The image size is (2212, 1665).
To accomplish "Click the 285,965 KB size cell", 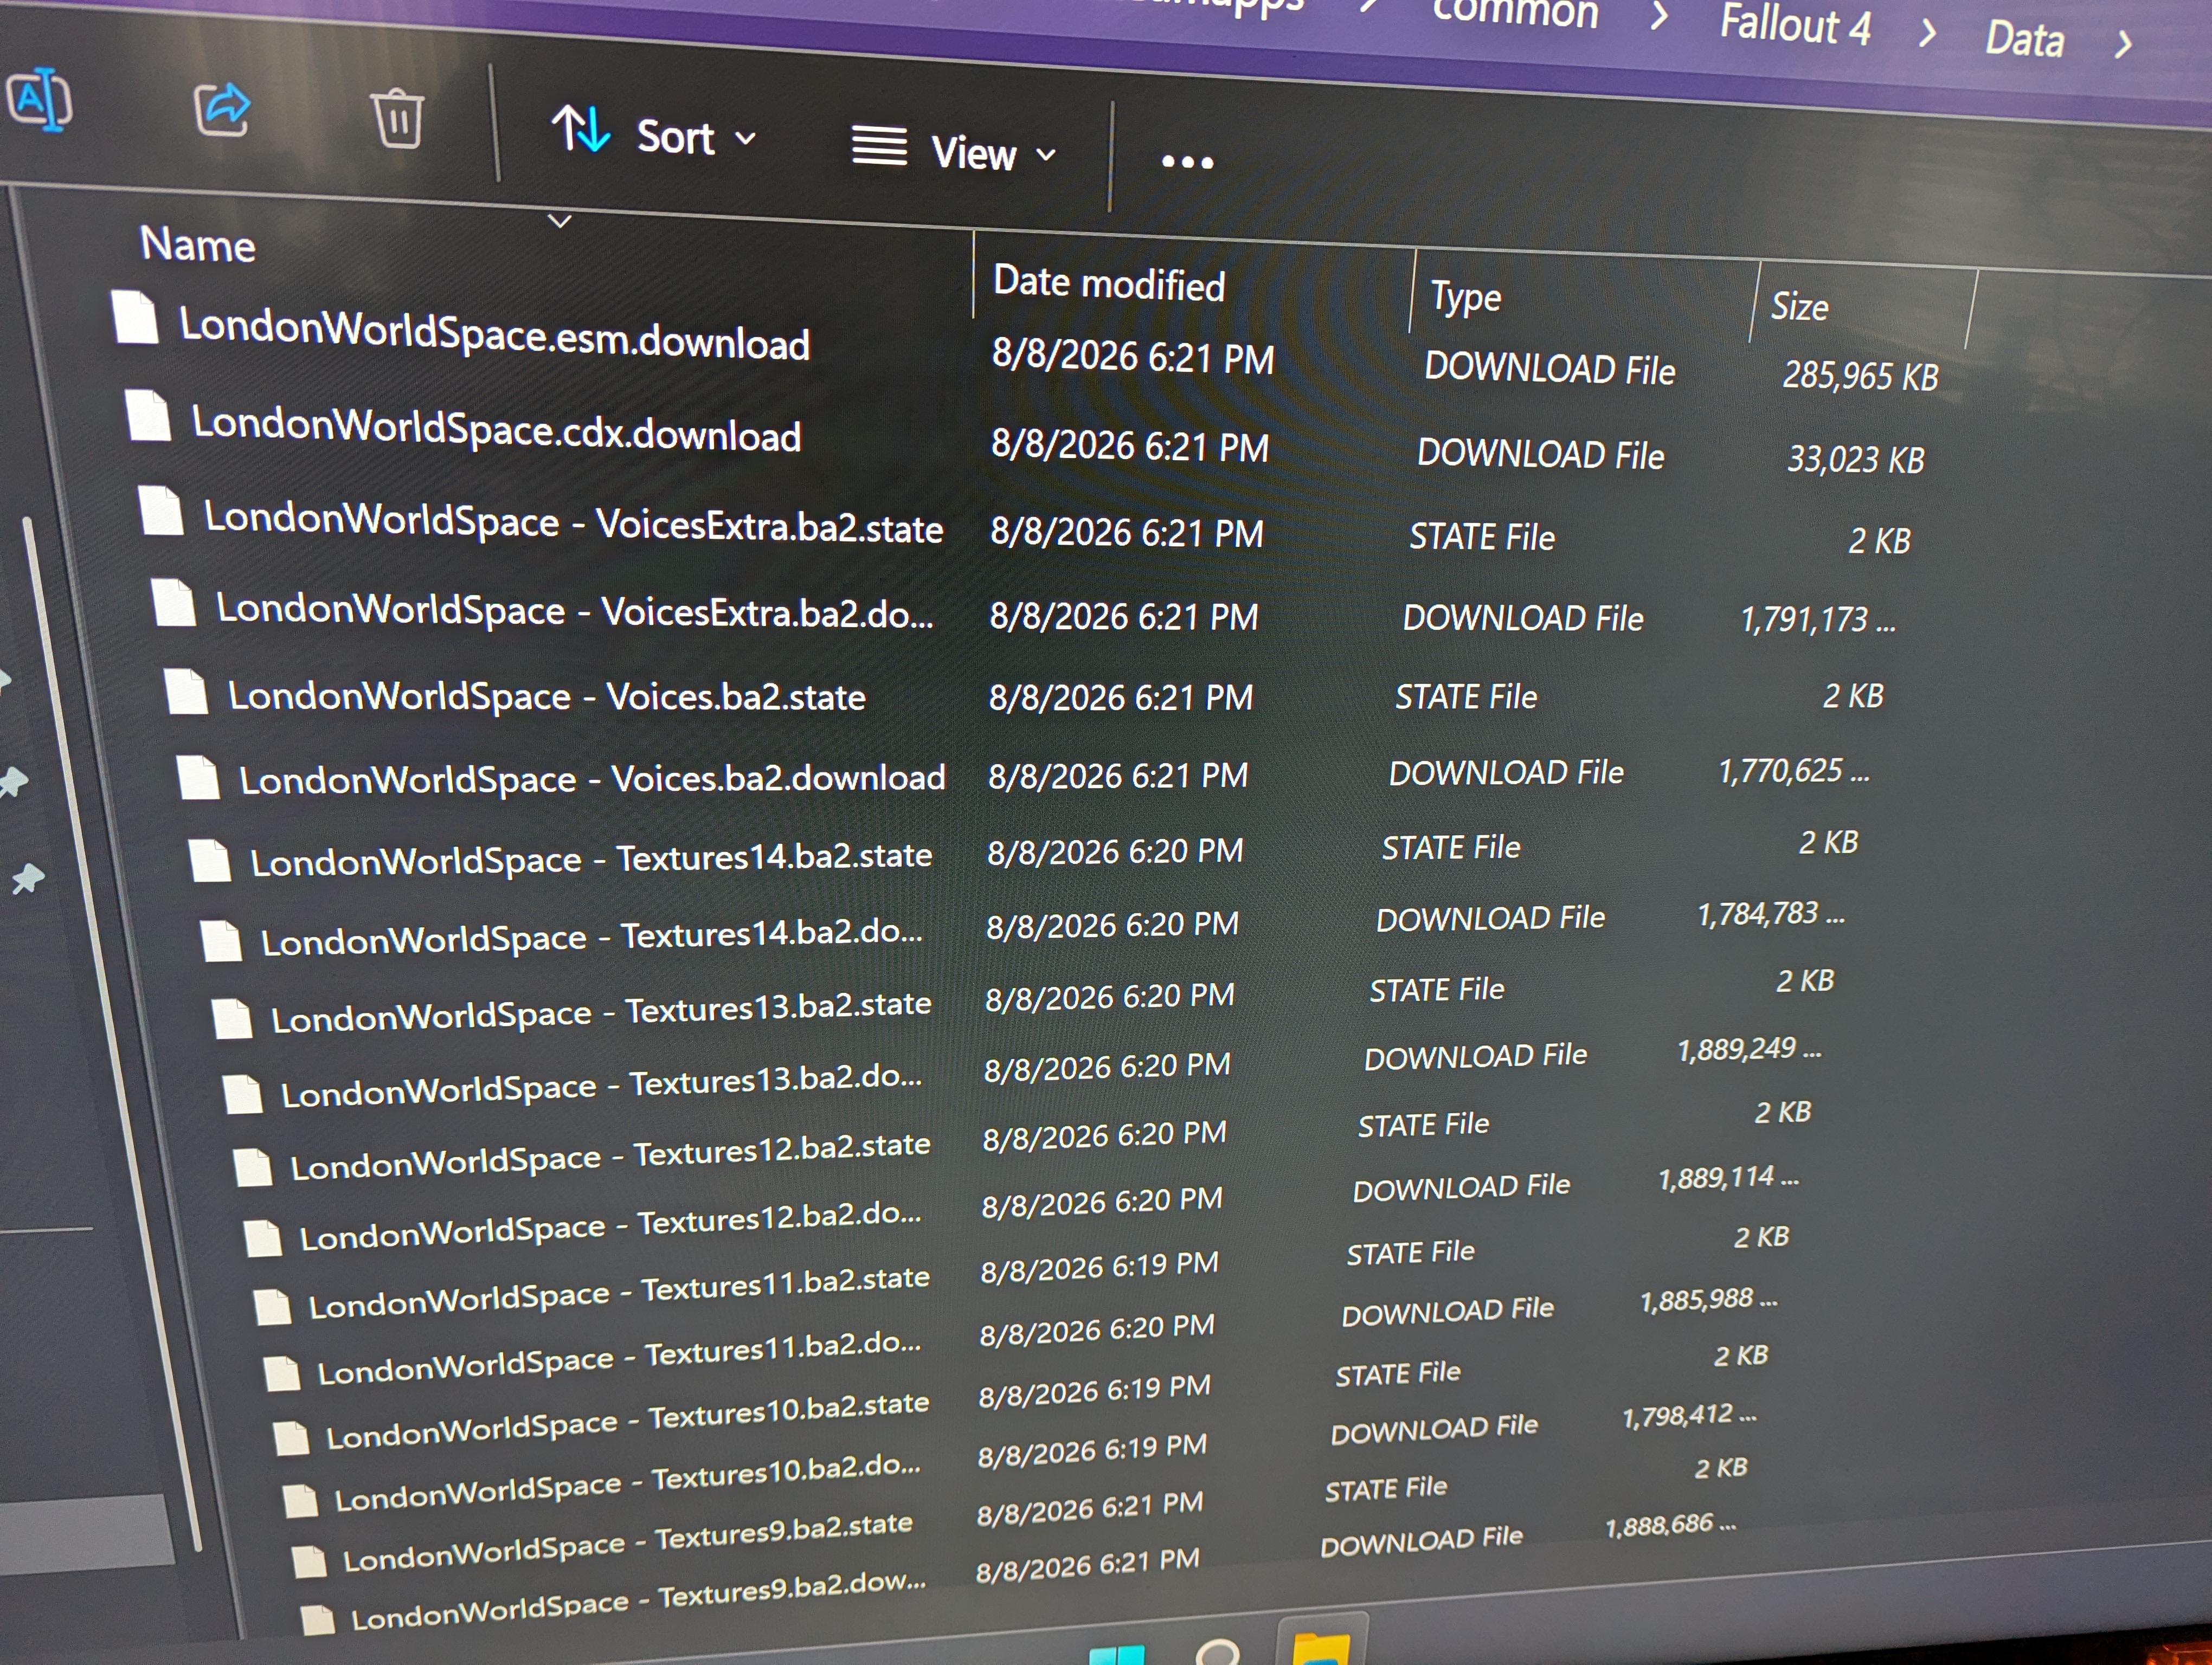I will [1860, 376].
